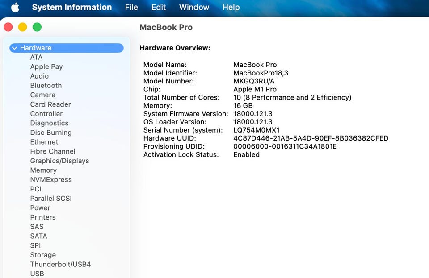The image size is (429, 278).
Task: Select Ethernet in the sidebar
Action: tap(44, 142)
